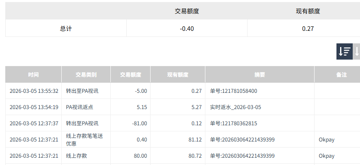This screenshot has height=165, width=360.
Task: Select order number 单号:121780362815
Action: coord(233,123)
